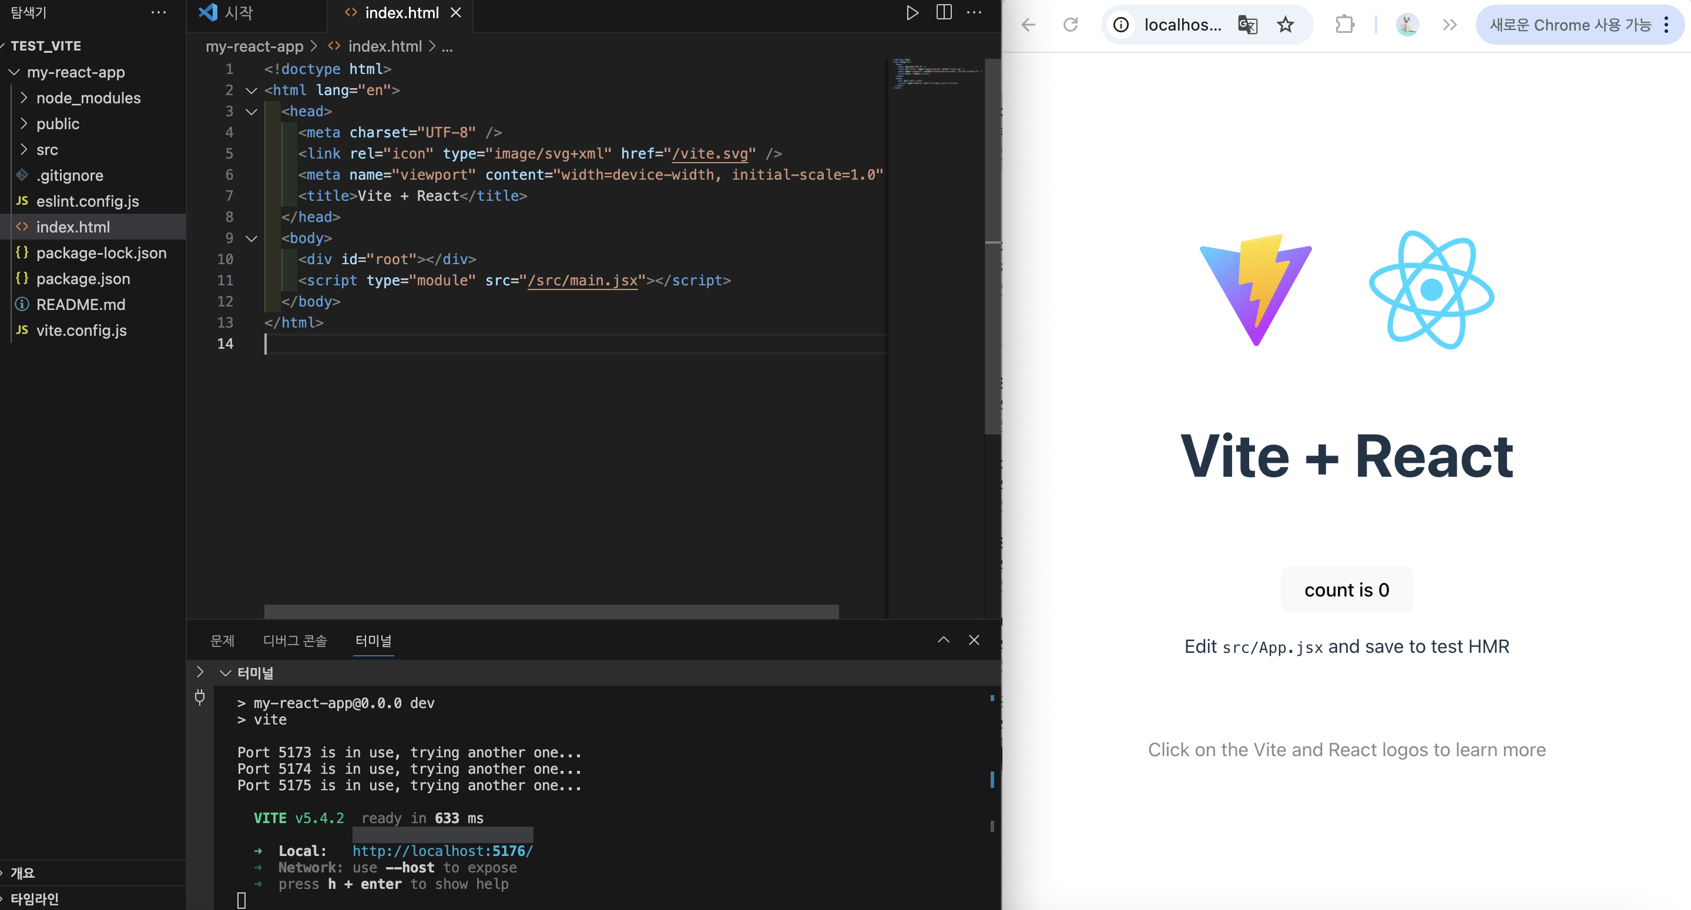Click the JSON braces icon beside package.json
This screenshot has height=910, width=1691.
(x=22, y=278)
